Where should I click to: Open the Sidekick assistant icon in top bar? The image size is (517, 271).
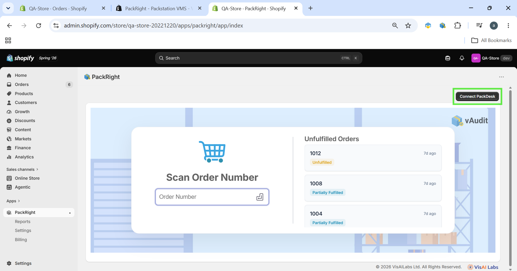pyautogui.click(x=448, y=58)
